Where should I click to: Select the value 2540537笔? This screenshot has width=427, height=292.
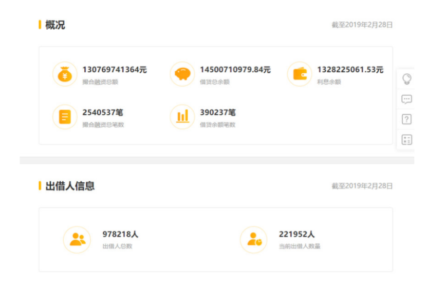point(103,112)
